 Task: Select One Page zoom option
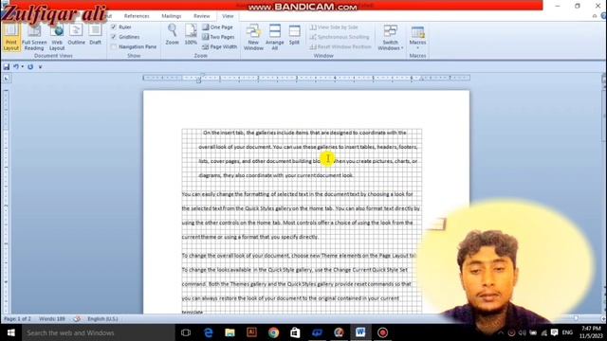click(217, 27)
